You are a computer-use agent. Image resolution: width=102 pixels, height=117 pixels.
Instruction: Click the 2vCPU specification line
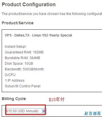(x=10, y=75)
